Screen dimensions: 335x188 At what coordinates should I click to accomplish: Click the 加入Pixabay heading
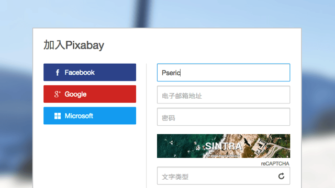click(x=74, y=45)
